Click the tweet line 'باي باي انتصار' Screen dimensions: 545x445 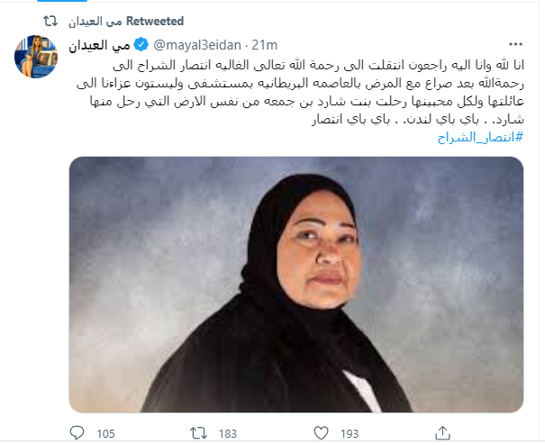click(350, 119)
